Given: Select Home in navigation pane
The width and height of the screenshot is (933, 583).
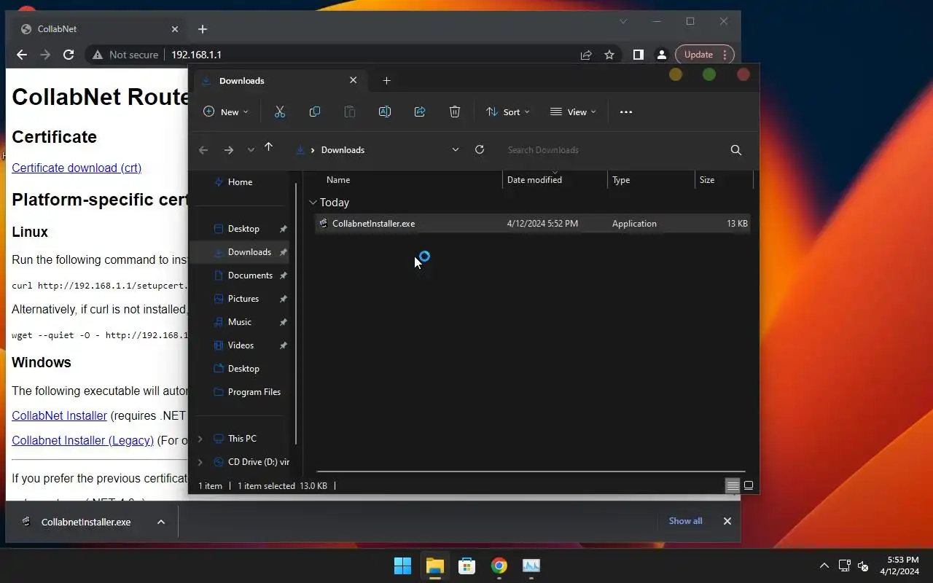Looking at the screenshot, I should point(239,182).
